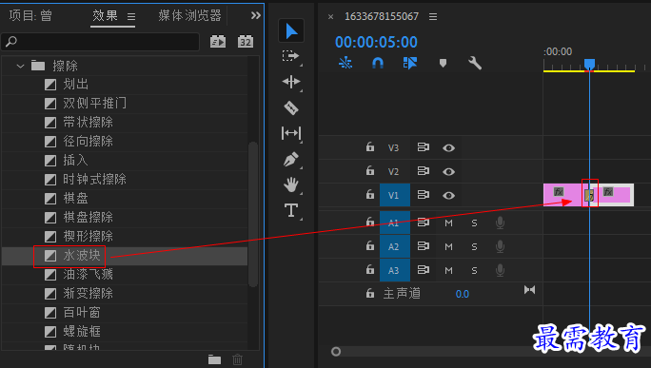This screenshot has height=368, width=651.
Task: Toggle sync lock for A3 track
Action: (x=424, y=270)
